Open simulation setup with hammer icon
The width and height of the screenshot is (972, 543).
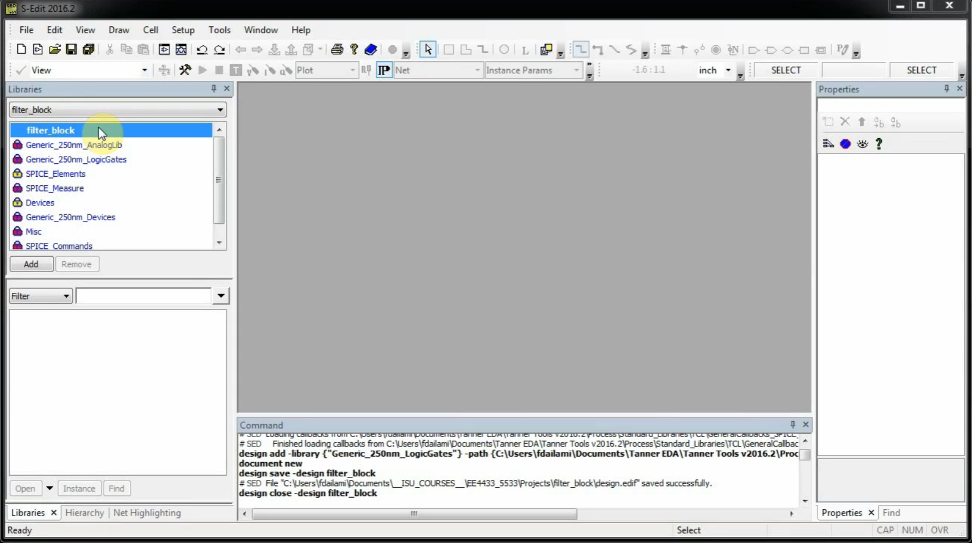click(x=185, y=70)
